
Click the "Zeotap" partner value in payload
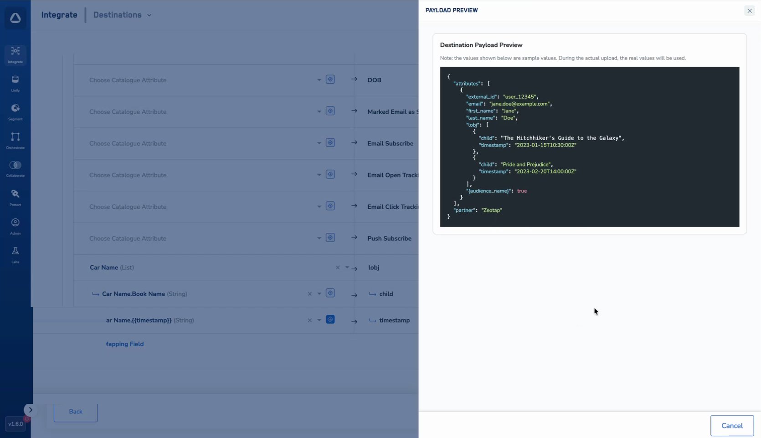tap(492, 210)
